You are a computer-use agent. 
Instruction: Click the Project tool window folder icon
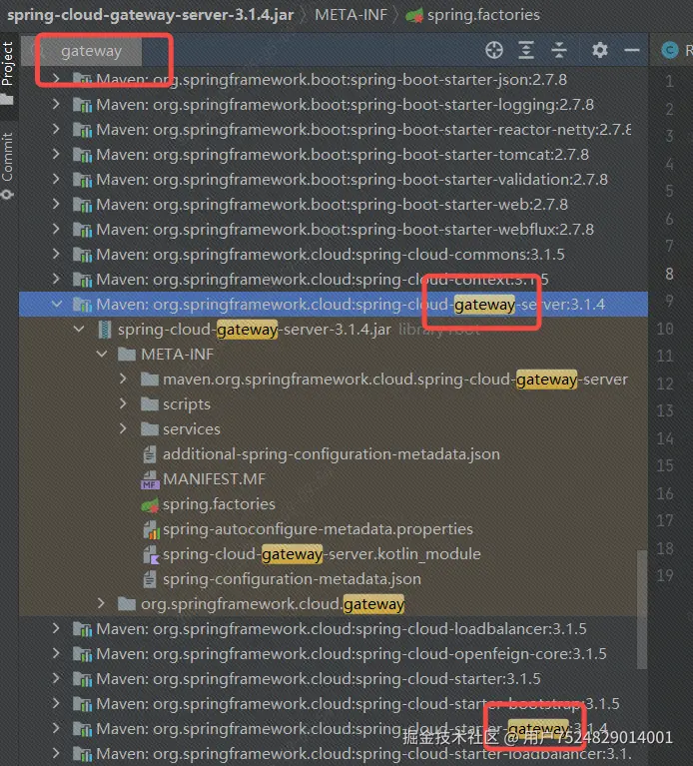6,100
